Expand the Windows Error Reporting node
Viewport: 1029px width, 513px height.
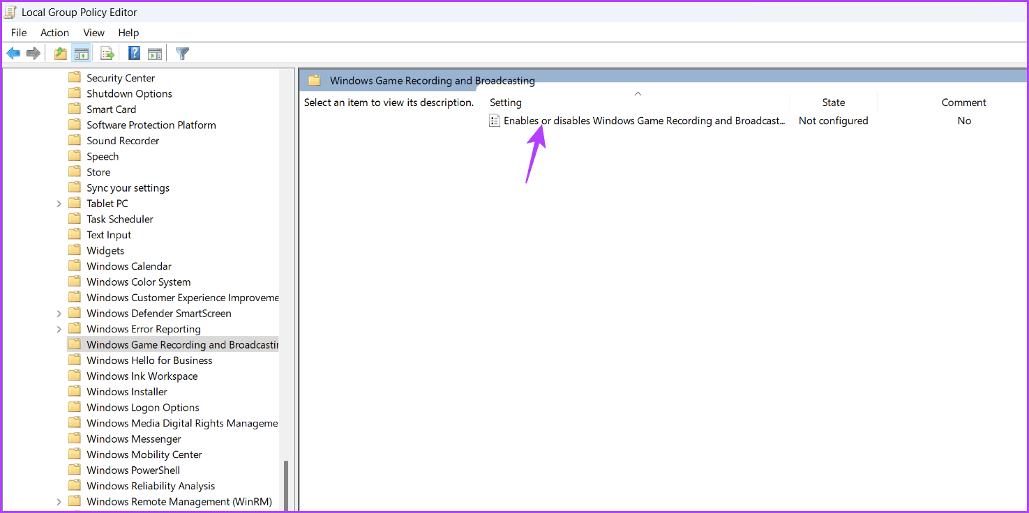point(59,329)
